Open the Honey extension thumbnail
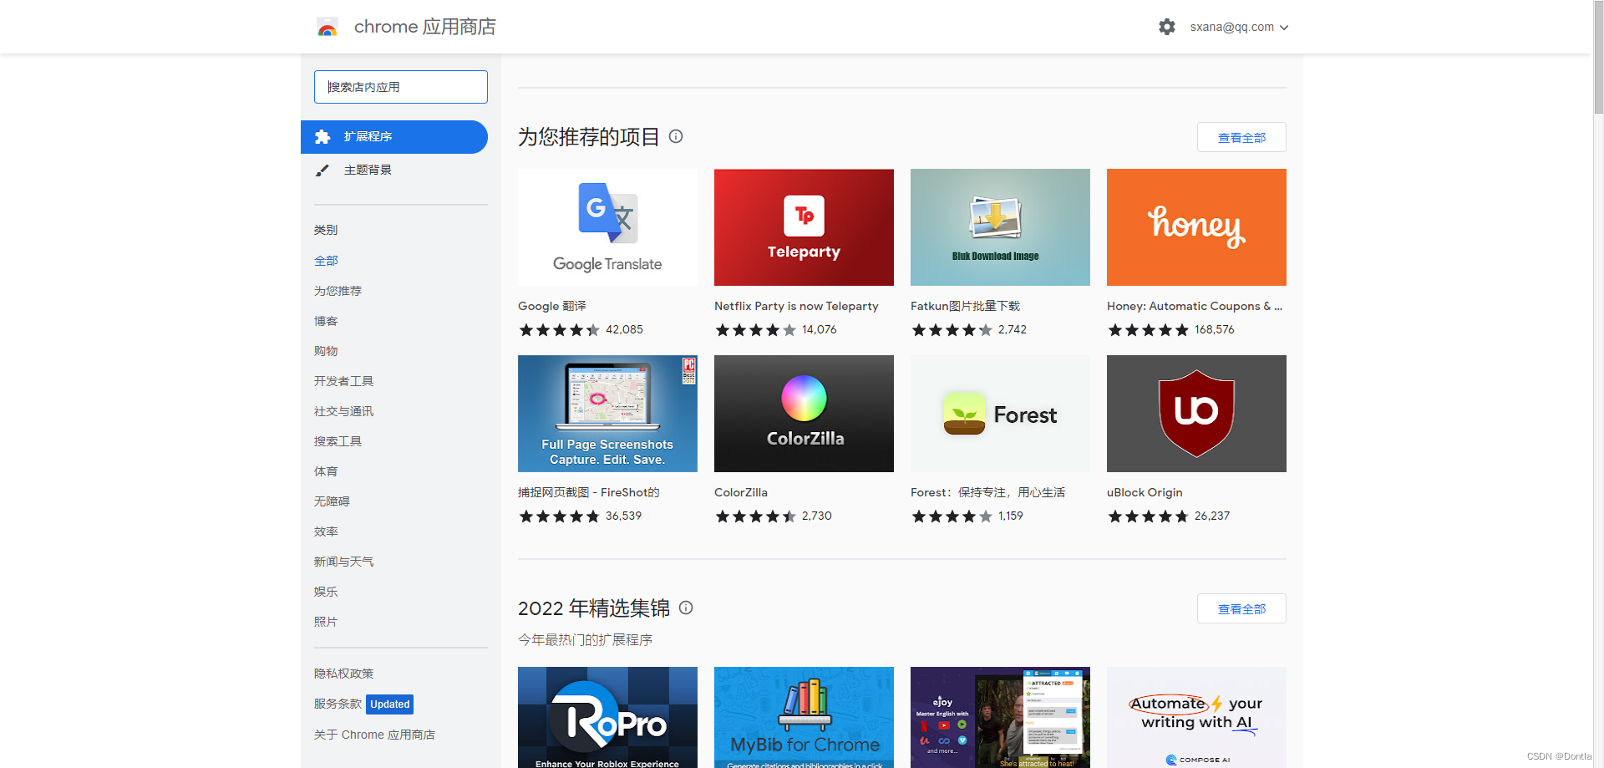The image size is (1604, 768). click(1196, 227)
